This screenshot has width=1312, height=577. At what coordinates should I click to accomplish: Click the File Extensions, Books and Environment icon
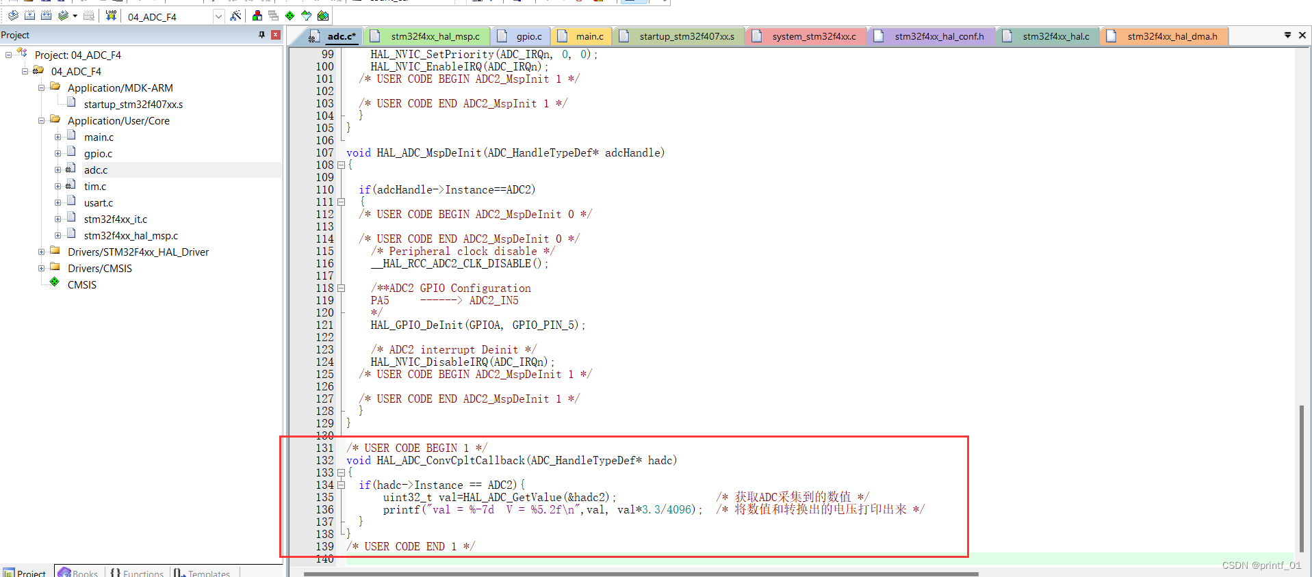[257, 15]
